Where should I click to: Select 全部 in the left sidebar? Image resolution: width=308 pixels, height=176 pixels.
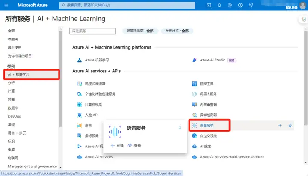click(11, 31)
